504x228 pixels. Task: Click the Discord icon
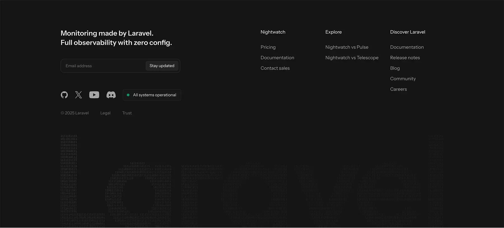pyautogui.click(x=111, y=95)
